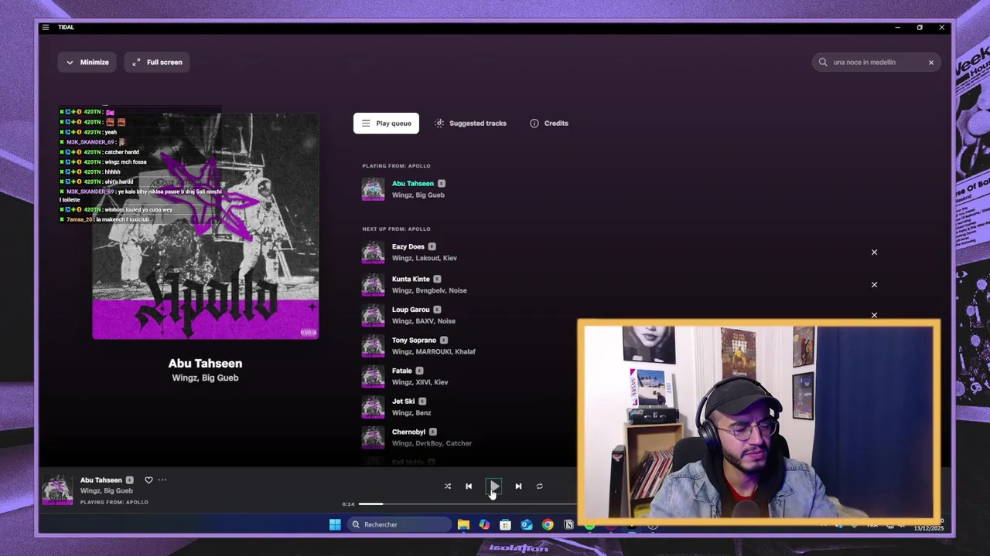This screenshot has width=990, height=556.
Task: Switch player to Full screen
Action: pyautogui.click(x=158, y=62)
